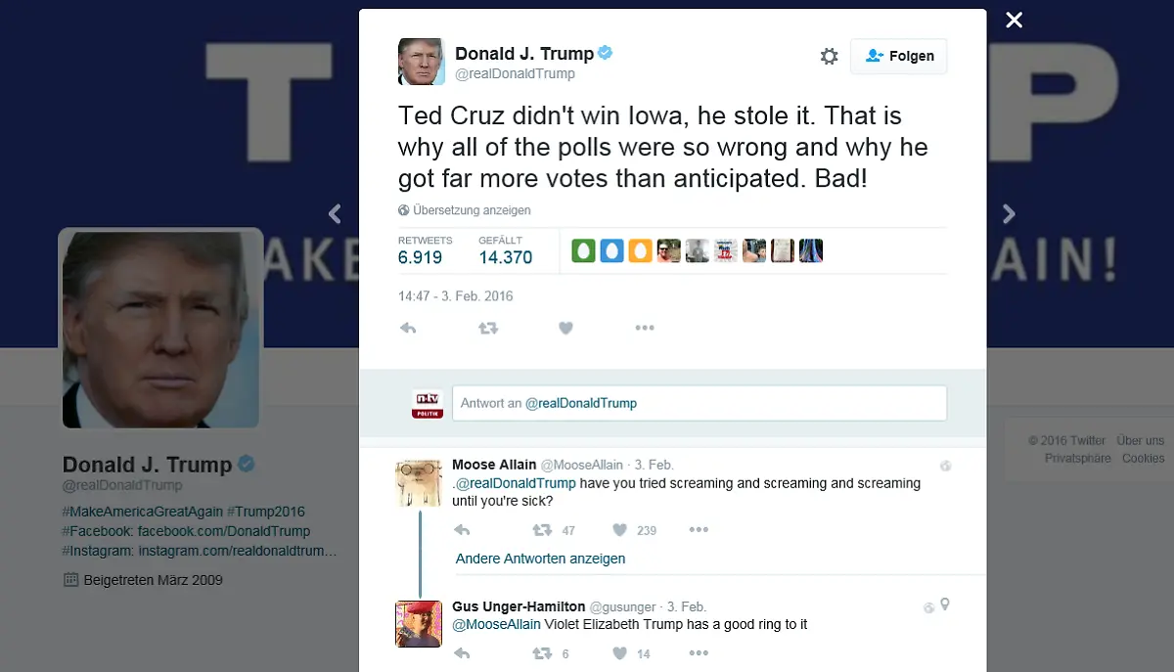This screenshot has height=672, width=1174.
Task: Open the more options menu under Trump's tweet
Action: click(645, 328)
